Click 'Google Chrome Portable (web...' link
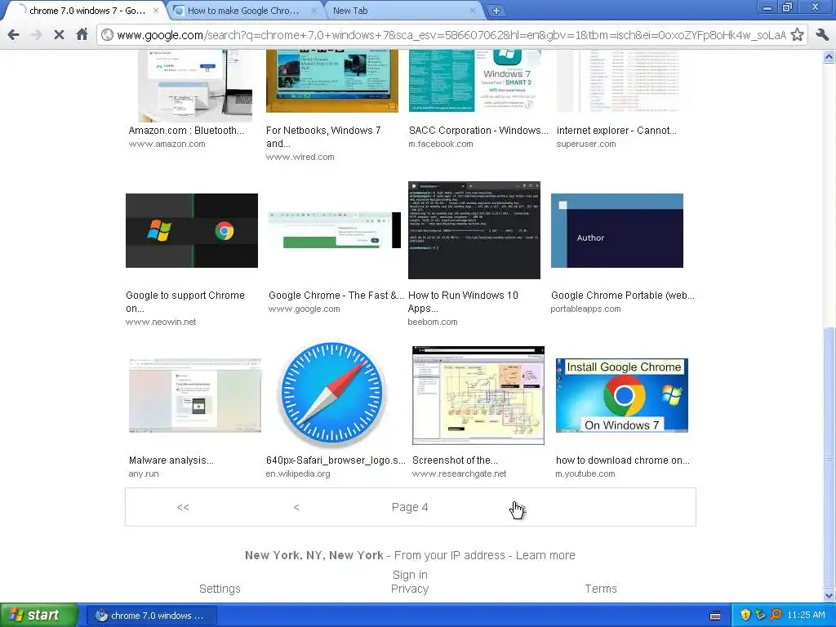 pyautogui.click(x=623, y=295)
